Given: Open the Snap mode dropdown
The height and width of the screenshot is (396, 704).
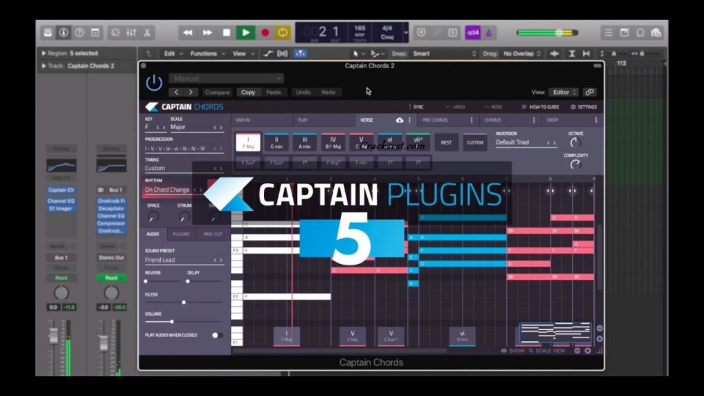Looking at the screenshot, I should point(443,54).
